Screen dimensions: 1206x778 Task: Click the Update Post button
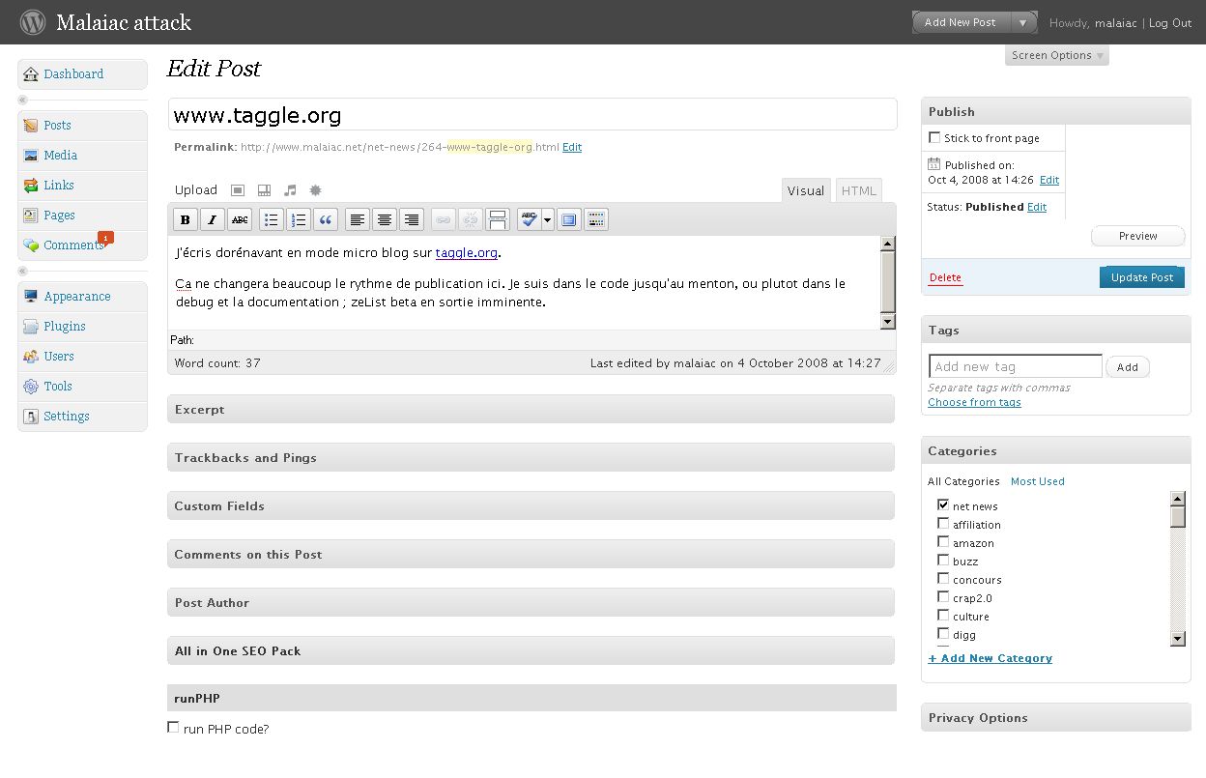(x=1142, y=277)
